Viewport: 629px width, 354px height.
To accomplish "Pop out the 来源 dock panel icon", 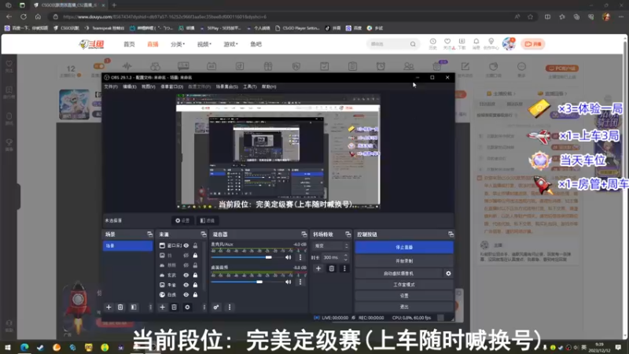I will (x=204, y=234).
